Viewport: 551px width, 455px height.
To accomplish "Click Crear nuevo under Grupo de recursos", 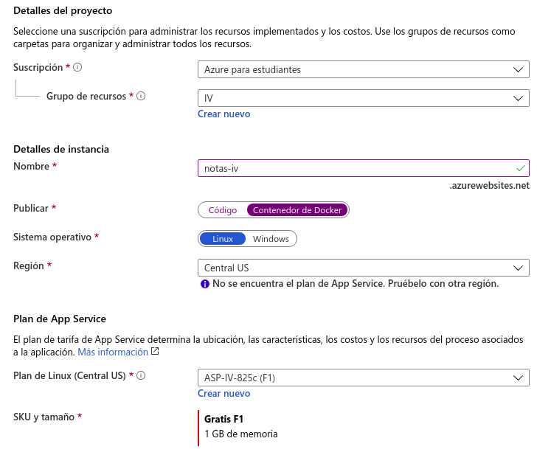I will pyautogui.click(x=223, y=114).
